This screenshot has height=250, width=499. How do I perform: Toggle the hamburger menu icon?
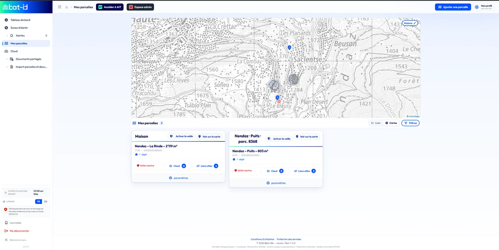pos(60,7)
